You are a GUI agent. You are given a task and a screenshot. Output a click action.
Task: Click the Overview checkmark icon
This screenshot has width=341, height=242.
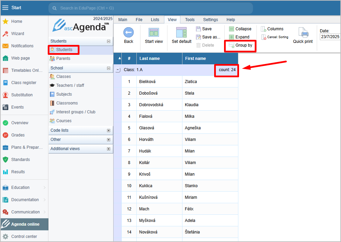click(x=5, y=123)
